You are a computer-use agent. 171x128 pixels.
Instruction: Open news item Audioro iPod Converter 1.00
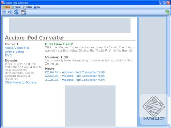[75, 72]
